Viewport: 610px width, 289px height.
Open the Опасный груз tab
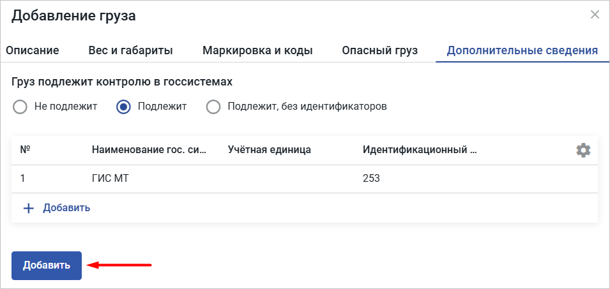point(379,50)
